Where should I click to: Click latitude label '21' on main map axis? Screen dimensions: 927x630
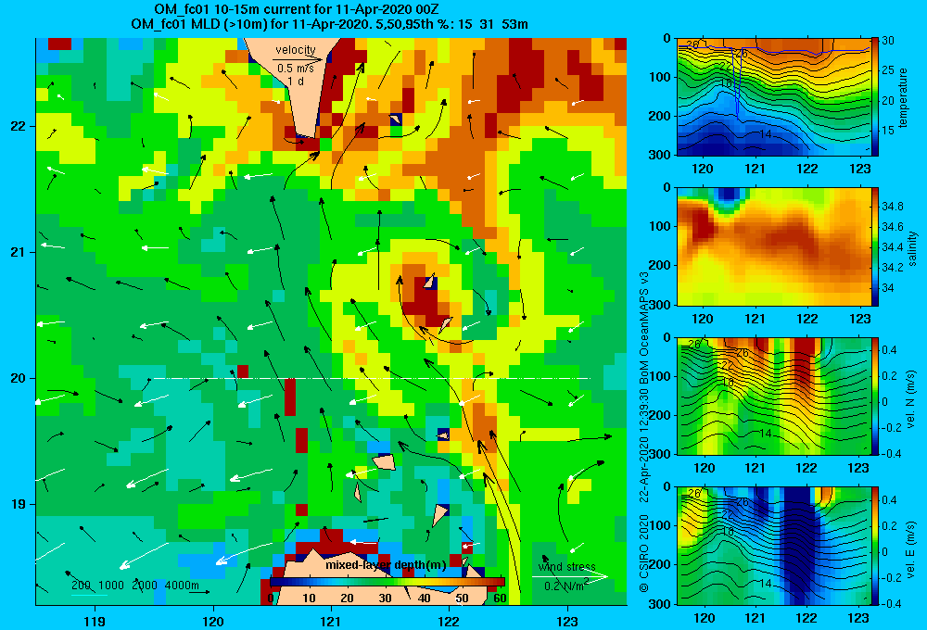19,252
